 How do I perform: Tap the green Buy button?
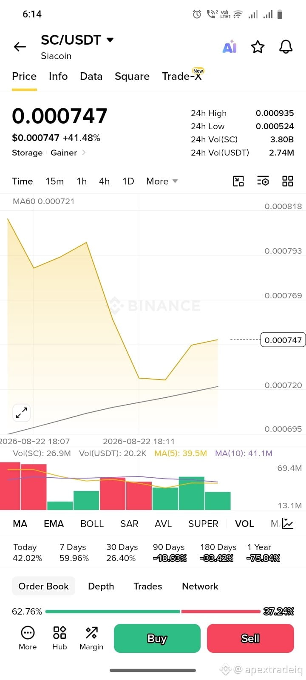(x=157, y=638)
